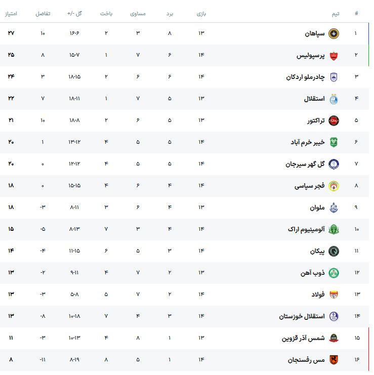Image resolution: width=374 pixels, height=375 pixels.
Task: Click the Paykan (پیکان) team logo
Action: point(334,251)
